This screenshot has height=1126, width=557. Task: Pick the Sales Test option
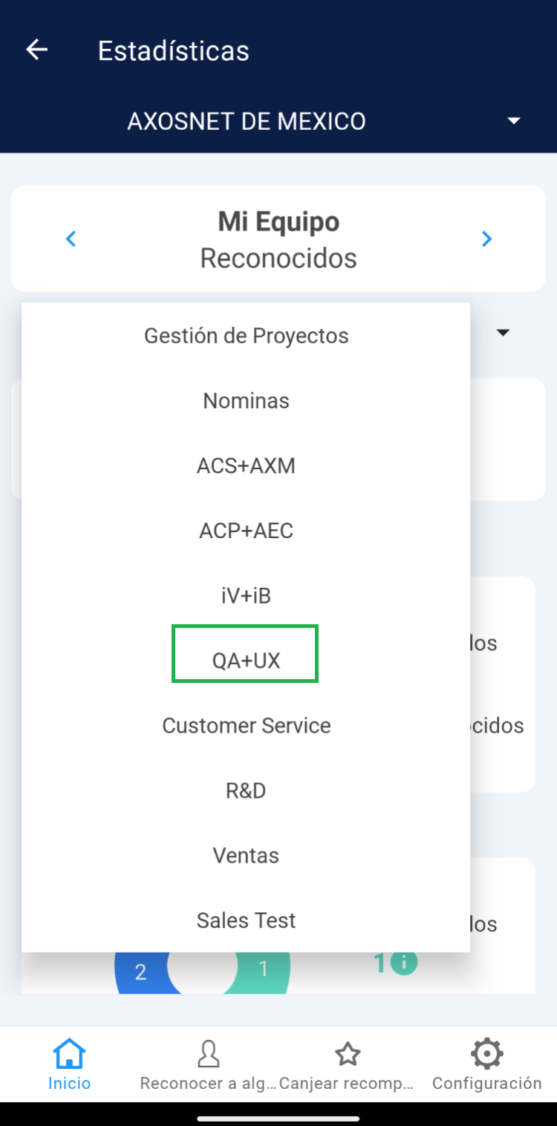246,920
